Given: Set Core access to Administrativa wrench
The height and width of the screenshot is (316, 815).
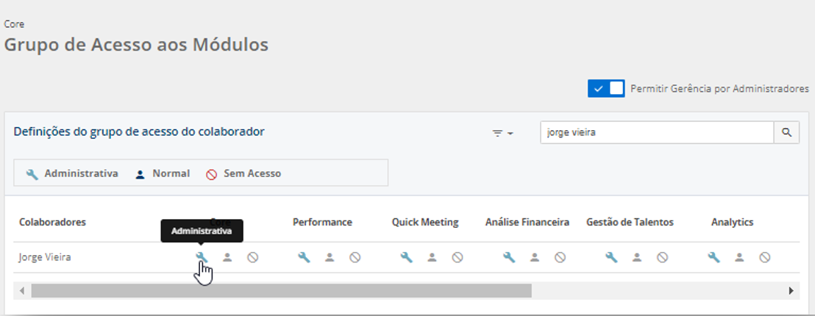Looking at the screenshot, I should pos(202,257).
